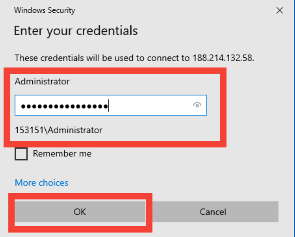Cancel the credentials prompt
This screenshot has height=237, width=295.
[x=213, y=212]
